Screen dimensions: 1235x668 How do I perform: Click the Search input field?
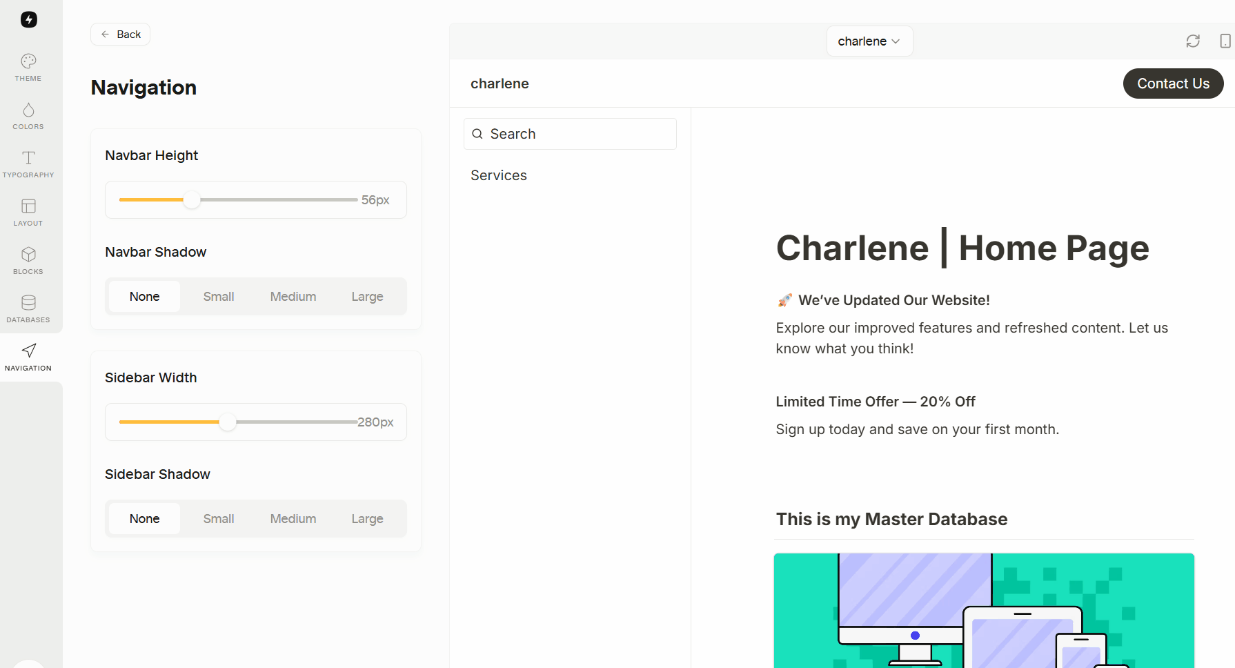(570, 134)
